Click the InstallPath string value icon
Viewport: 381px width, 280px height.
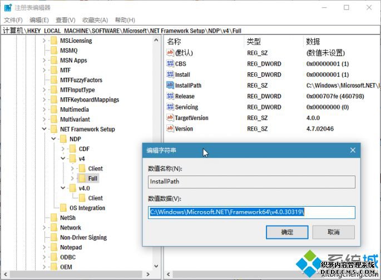click(170, 85)
